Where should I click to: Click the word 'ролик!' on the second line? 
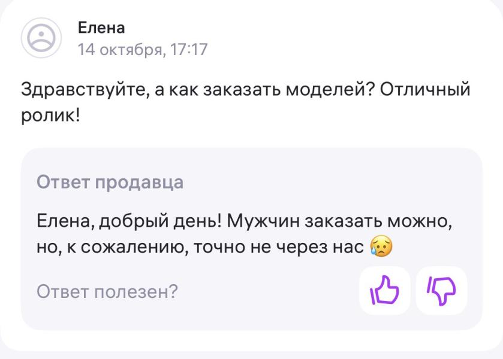[x=50, y=114]
